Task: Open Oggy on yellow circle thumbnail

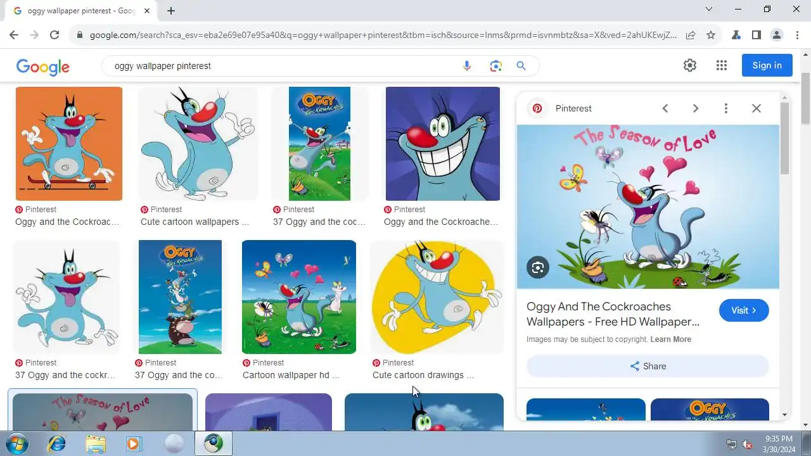Action: tap(437, 297)
